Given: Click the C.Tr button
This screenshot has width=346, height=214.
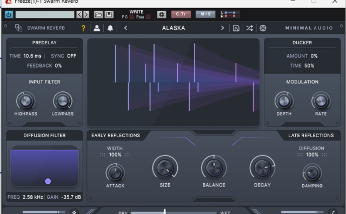Looking at the screenshot, I should tap(181, 14).
